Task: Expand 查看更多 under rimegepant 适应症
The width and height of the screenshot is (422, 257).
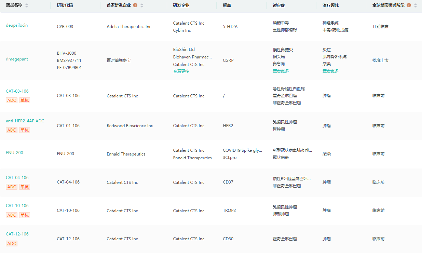Action: click(x=281, y=71)
